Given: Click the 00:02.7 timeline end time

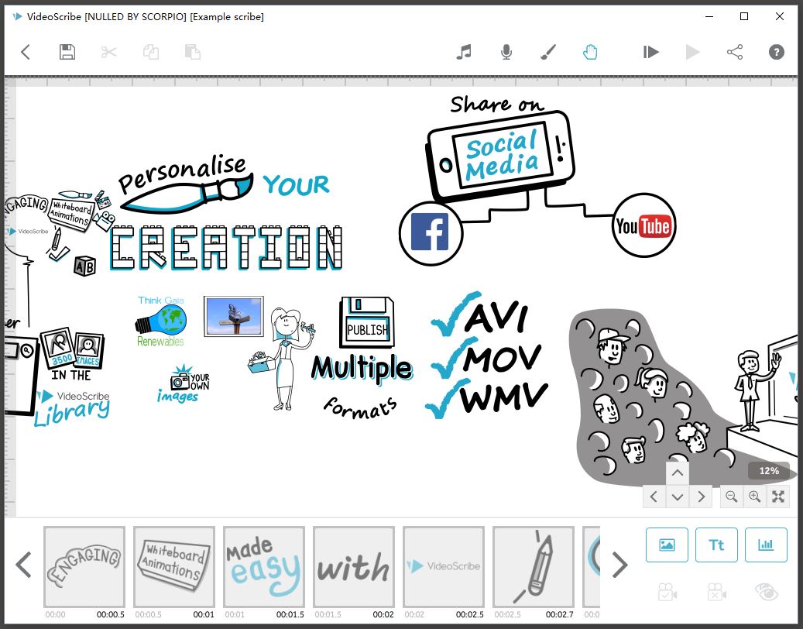Looking at the screenshot, I should pyautogui.click(x=560, y=614).
